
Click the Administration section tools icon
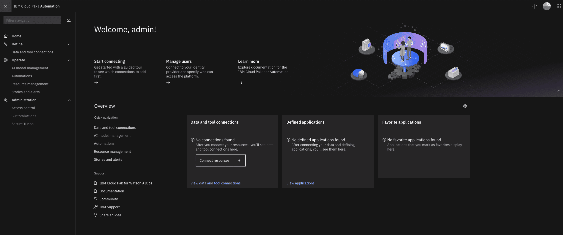click(6, 100)
